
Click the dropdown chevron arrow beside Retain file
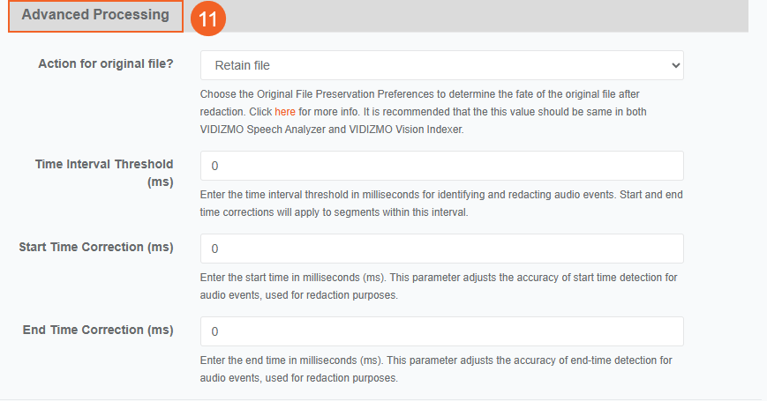point(675,65)
